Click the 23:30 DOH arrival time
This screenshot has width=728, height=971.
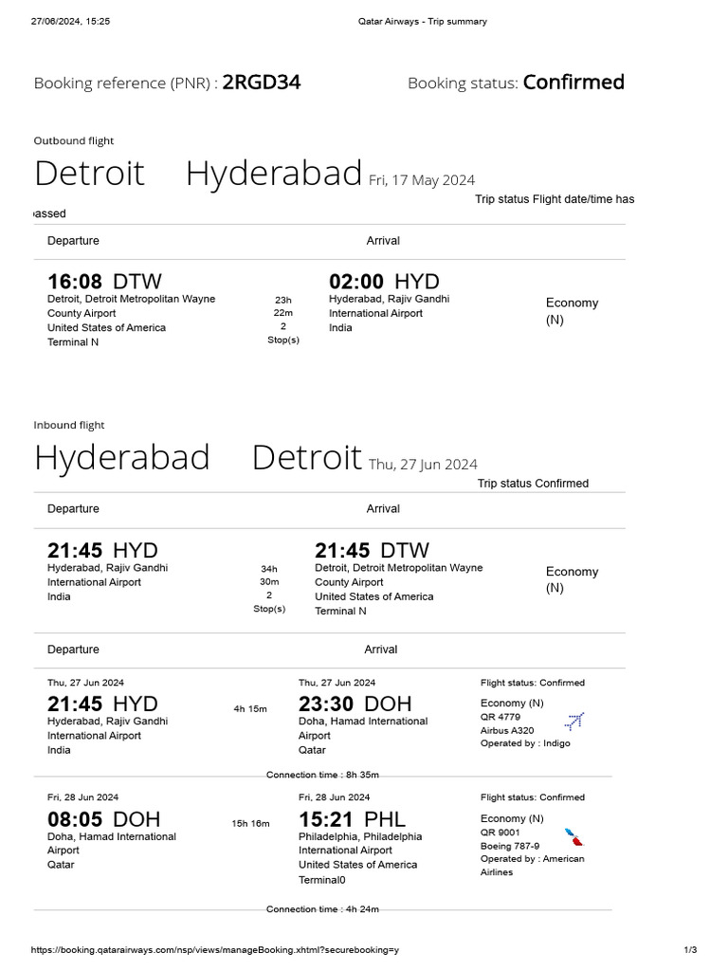pyautogui.click(x=355, y=705)
